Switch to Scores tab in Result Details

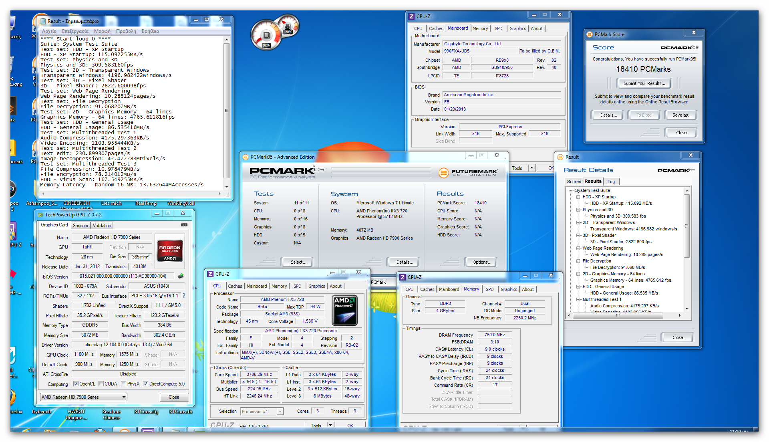click(574, 182)
